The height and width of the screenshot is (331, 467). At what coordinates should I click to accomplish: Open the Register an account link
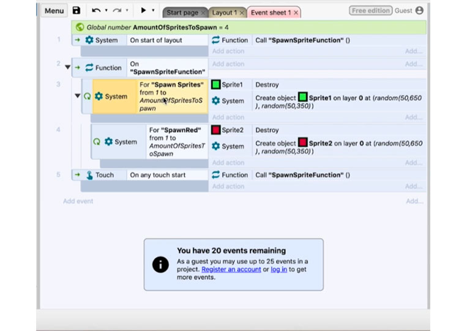click(x=231, y=269)
